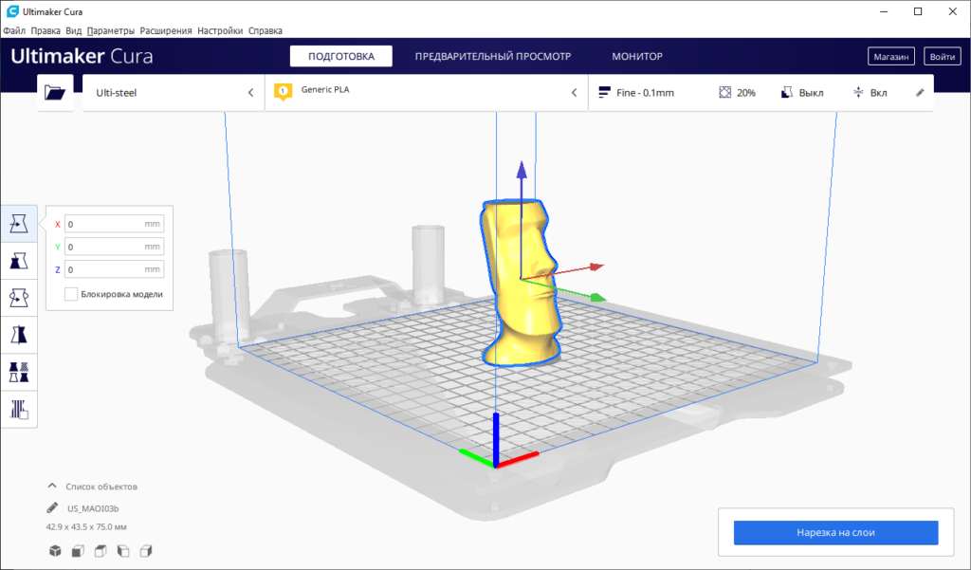Click the Войти sign-in button
Image resolution: width=971 pixels, height=570 pixels.
(x=942, y=57)
